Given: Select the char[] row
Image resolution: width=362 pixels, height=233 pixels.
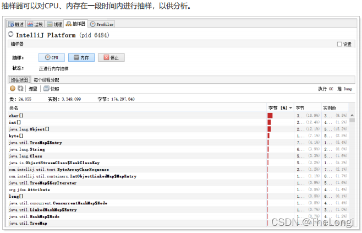Looking at the screenshot, I should tap(178, 116).
